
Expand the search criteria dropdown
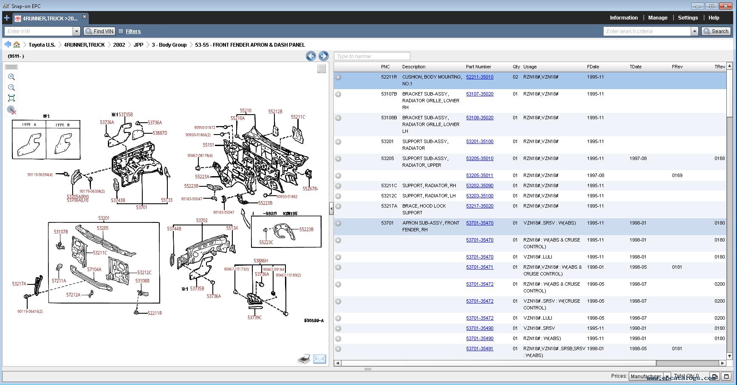(695, 31)
